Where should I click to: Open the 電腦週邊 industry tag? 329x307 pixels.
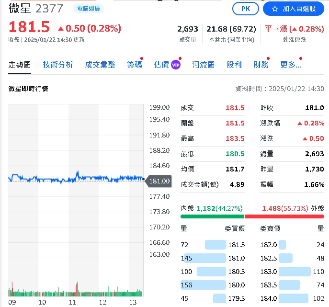click(x=89, y=9)
